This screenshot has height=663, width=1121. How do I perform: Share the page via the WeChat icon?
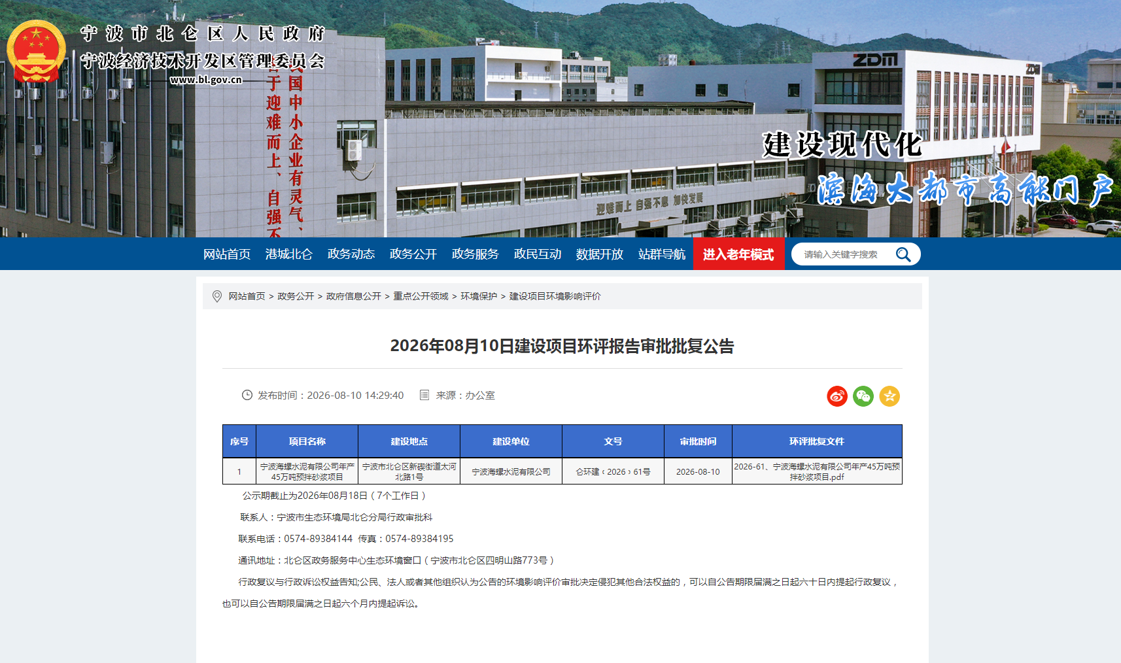863,396
